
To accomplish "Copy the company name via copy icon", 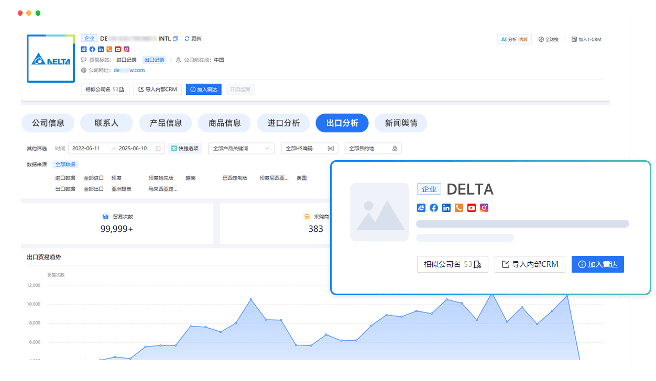I will 174,38.
